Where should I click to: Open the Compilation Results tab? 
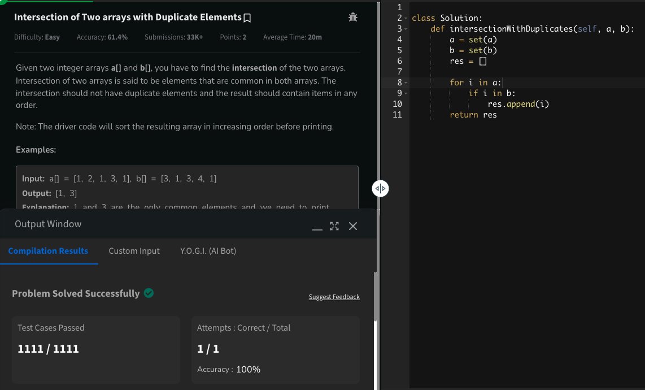[x=48, y=251]
